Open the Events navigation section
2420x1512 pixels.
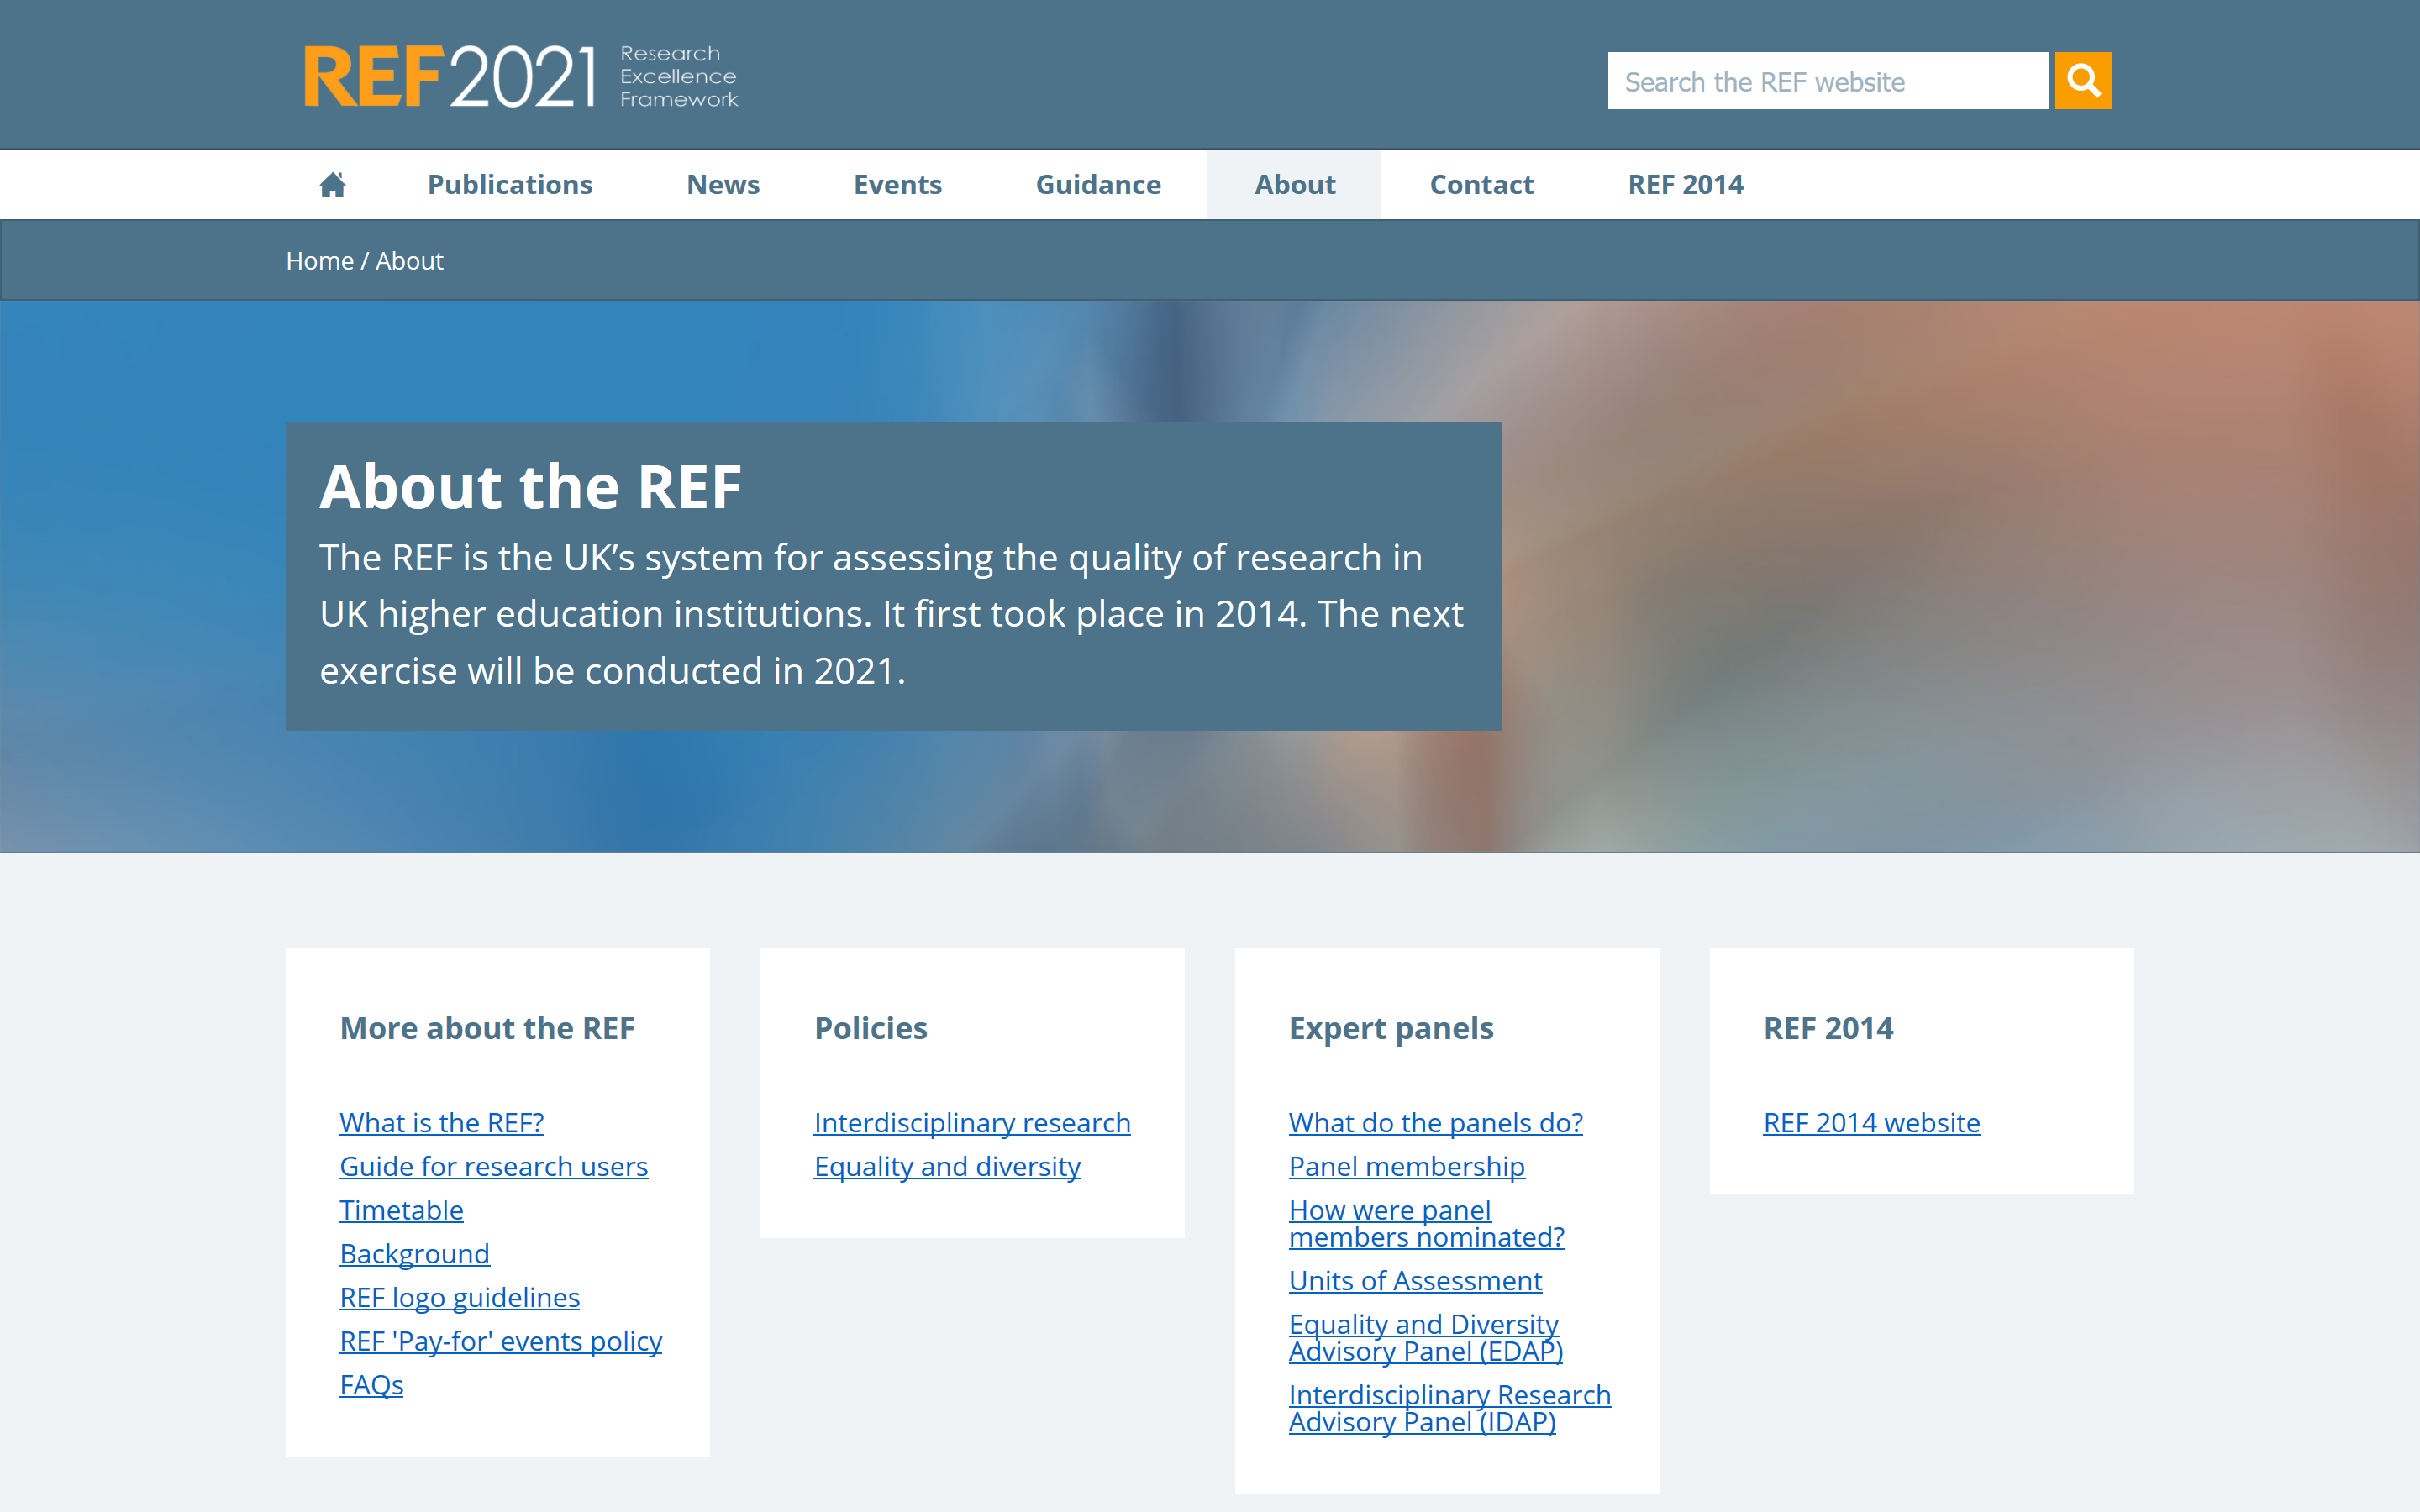897,185
